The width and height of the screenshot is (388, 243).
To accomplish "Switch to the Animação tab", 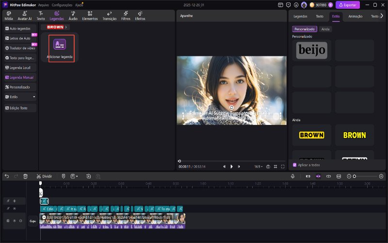I will tap(356, 16).
